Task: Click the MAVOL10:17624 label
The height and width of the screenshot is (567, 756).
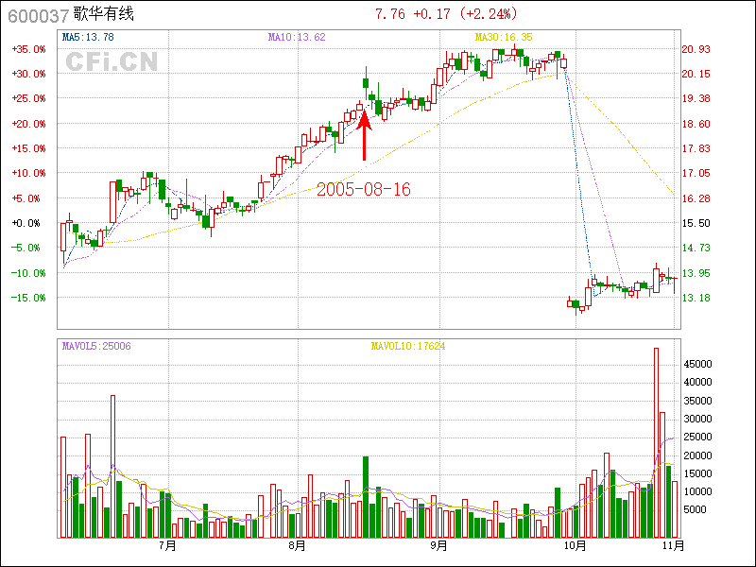Action: pos(408,346)
